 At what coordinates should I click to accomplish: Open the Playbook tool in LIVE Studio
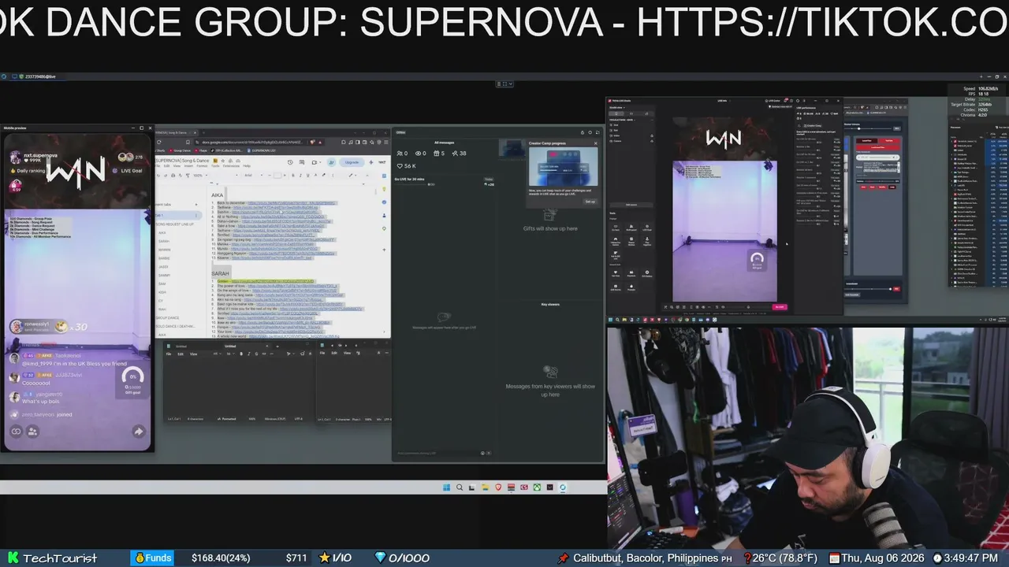631,273
